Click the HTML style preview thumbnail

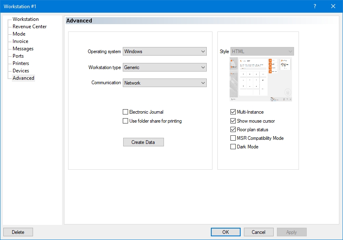pos(261,79)
